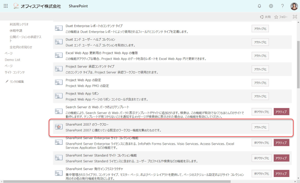Select the Excel Web App 更新用の Project Web App title
Viewport: 300px width, 183px height.
tap(102, 53)
